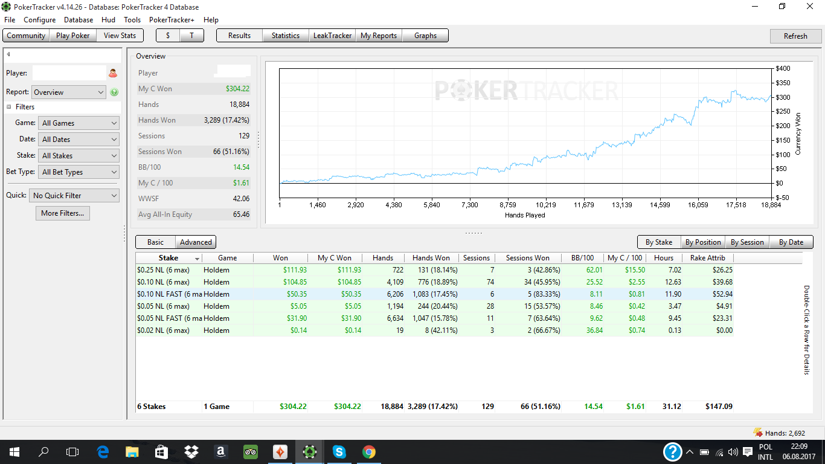The width and height of the screenshot is (825, 464).
Task: Open the LeakTracker view
Action: click(x=332, y=36)
